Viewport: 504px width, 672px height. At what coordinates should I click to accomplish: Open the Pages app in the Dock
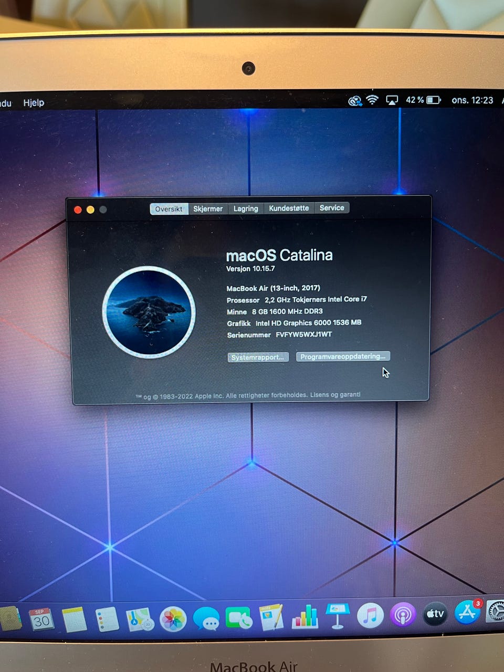pyautogui.click(x=271, y=617)
